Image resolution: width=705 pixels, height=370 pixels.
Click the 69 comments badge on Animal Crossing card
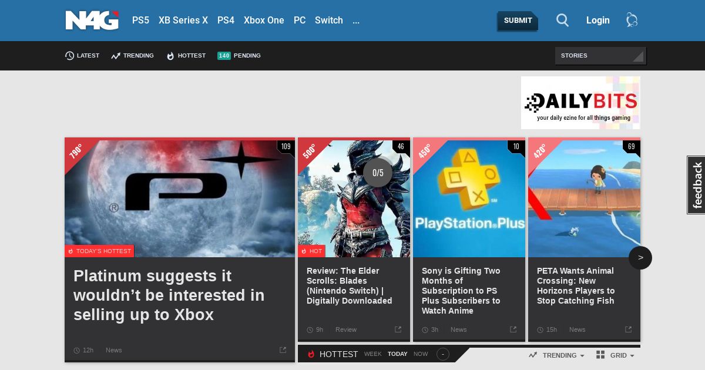tap(631, 147)
